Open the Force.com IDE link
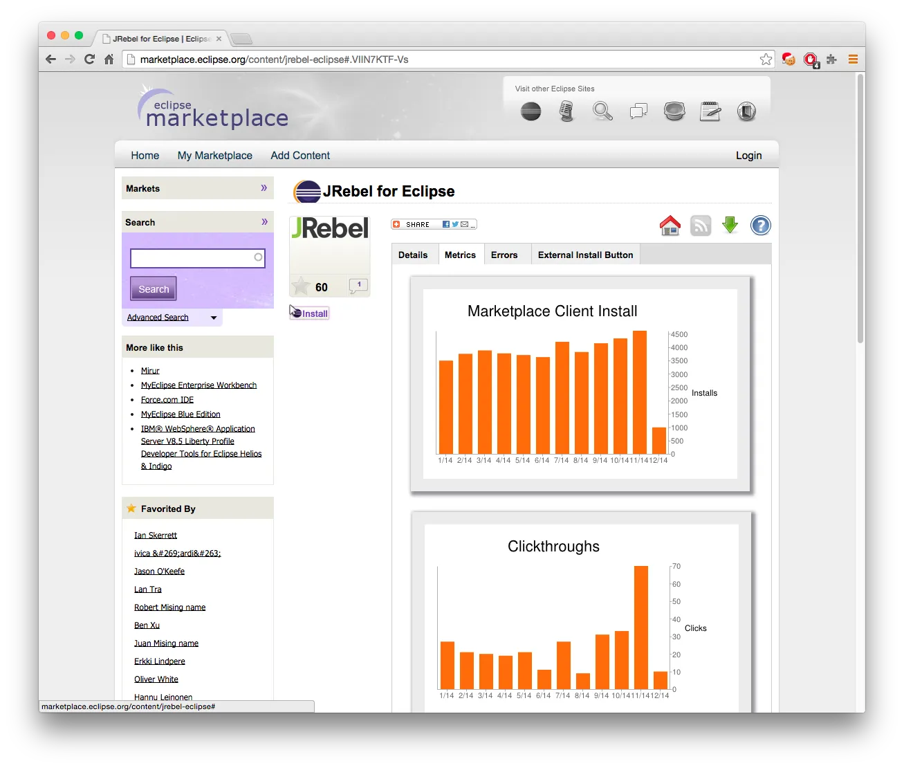Image resolution: width=904 pixels, height=768 pixels. point(167,400)
